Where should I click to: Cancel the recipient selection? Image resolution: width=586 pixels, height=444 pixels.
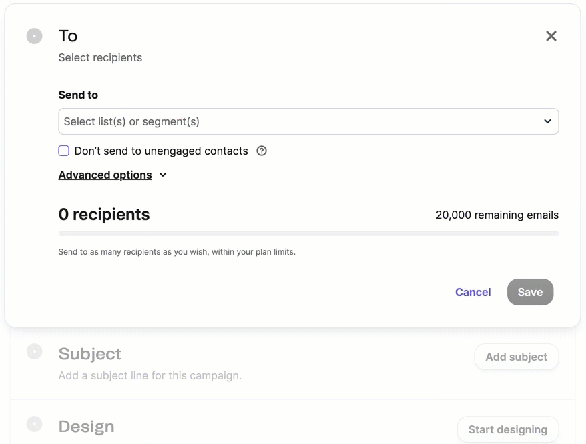[473, 292]
